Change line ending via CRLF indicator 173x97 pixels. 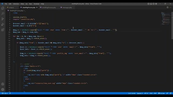(151, 93)
